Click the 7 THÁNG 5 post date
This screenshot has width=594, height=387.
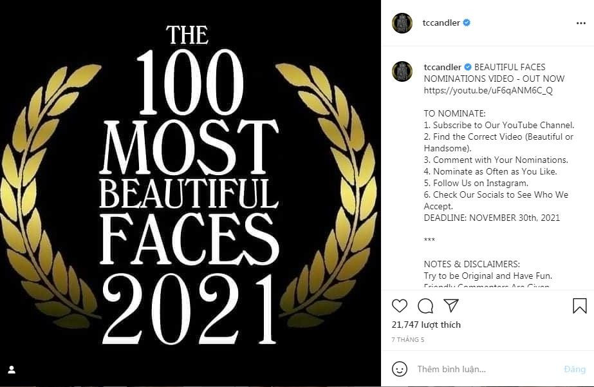tap(408, 339)
